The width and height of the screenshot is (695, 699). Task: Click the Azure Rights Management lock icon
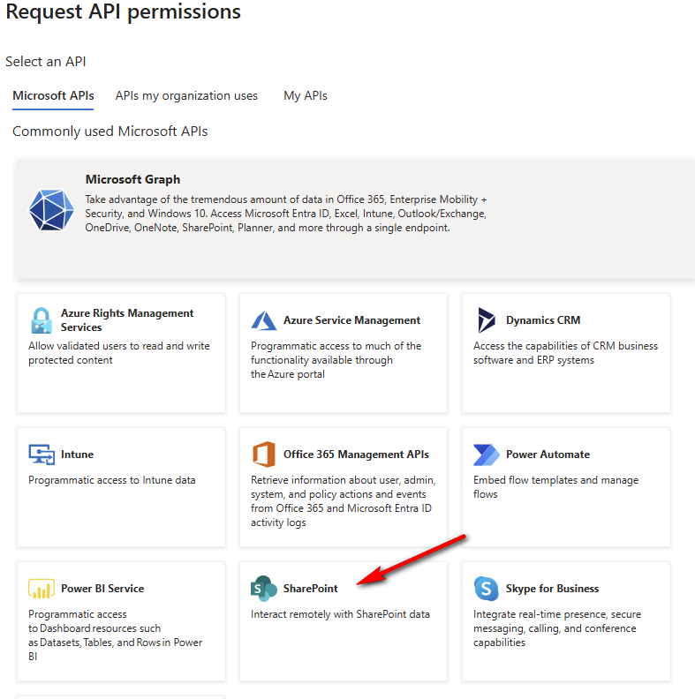[42, 320]
